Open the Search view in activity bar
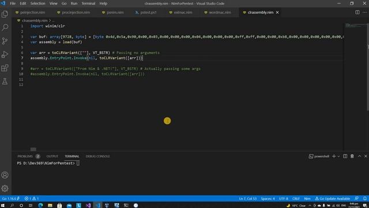The width and height of the screenshot is (369, 208). [x=5, y=27]
